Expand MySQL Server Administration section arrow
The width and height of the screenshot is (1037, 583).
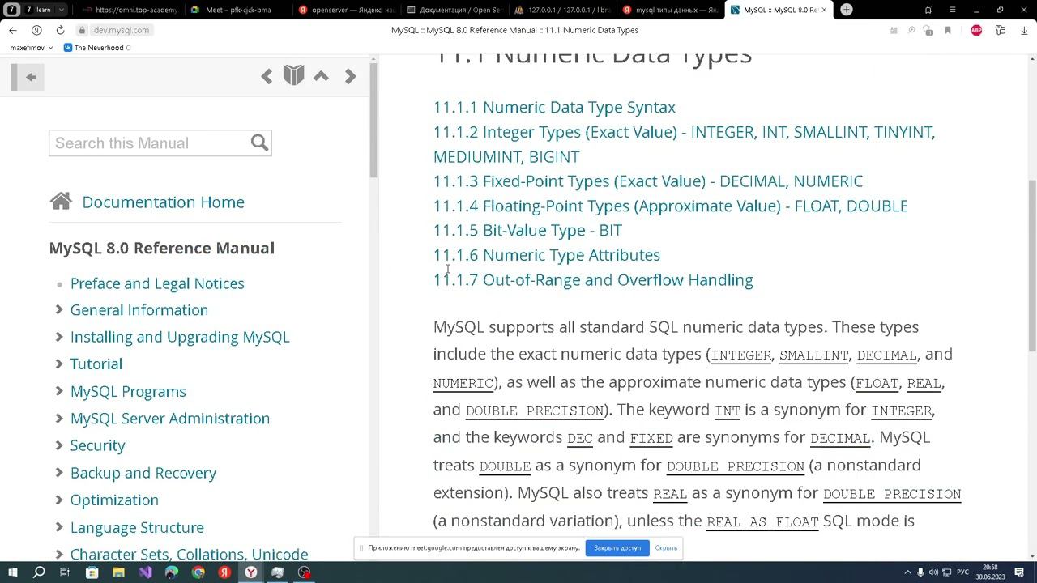[59, 418]
